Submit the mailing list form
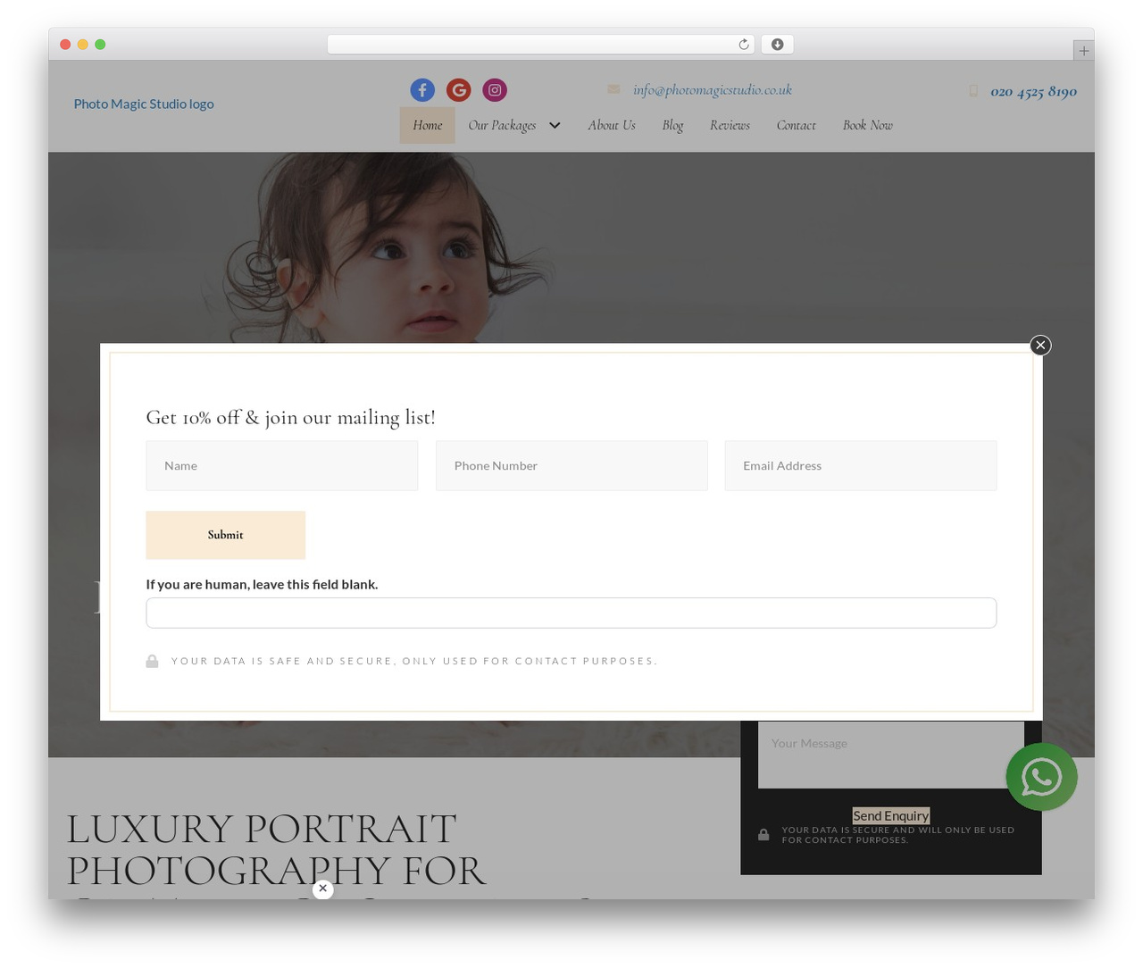Viewport: 1143px width, 968px height. click(225, 535)
